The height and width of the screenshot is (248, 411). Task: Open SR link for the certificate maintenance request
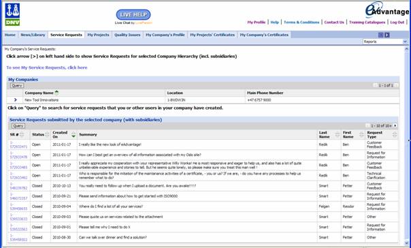pos(18,176)
